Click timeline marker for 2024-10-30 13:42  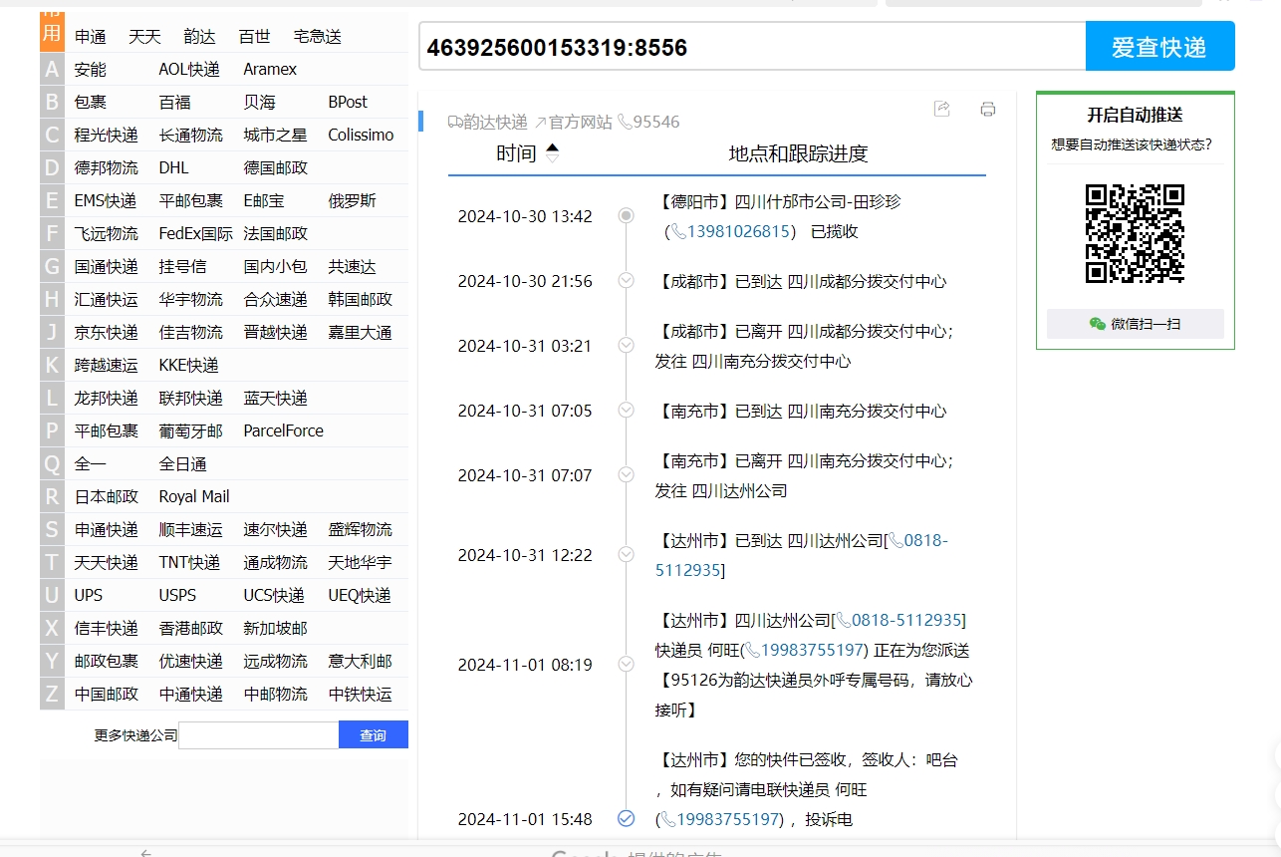626,215
